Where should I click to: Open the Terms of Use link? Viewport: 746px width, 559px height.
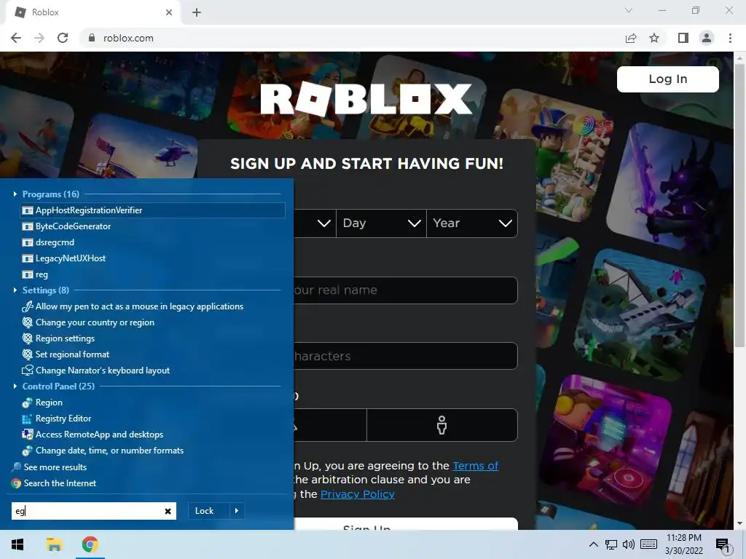point(475,466)
